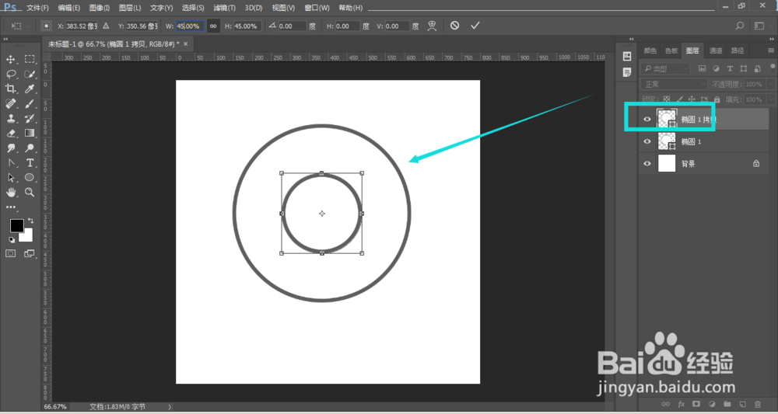Toggle type layer filter
The width and height of the screenshot is (778, 414).
pyautogui.click(x=730, y=69)
